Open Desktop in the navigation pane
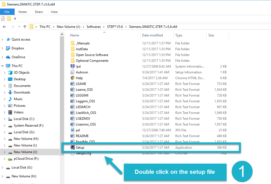The width and height of the screenshot is (271, 184). coord(20,79)
